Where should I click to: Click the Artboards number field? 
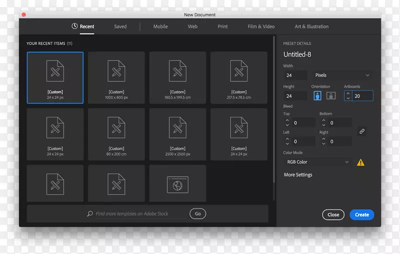[x=362, y=96]
